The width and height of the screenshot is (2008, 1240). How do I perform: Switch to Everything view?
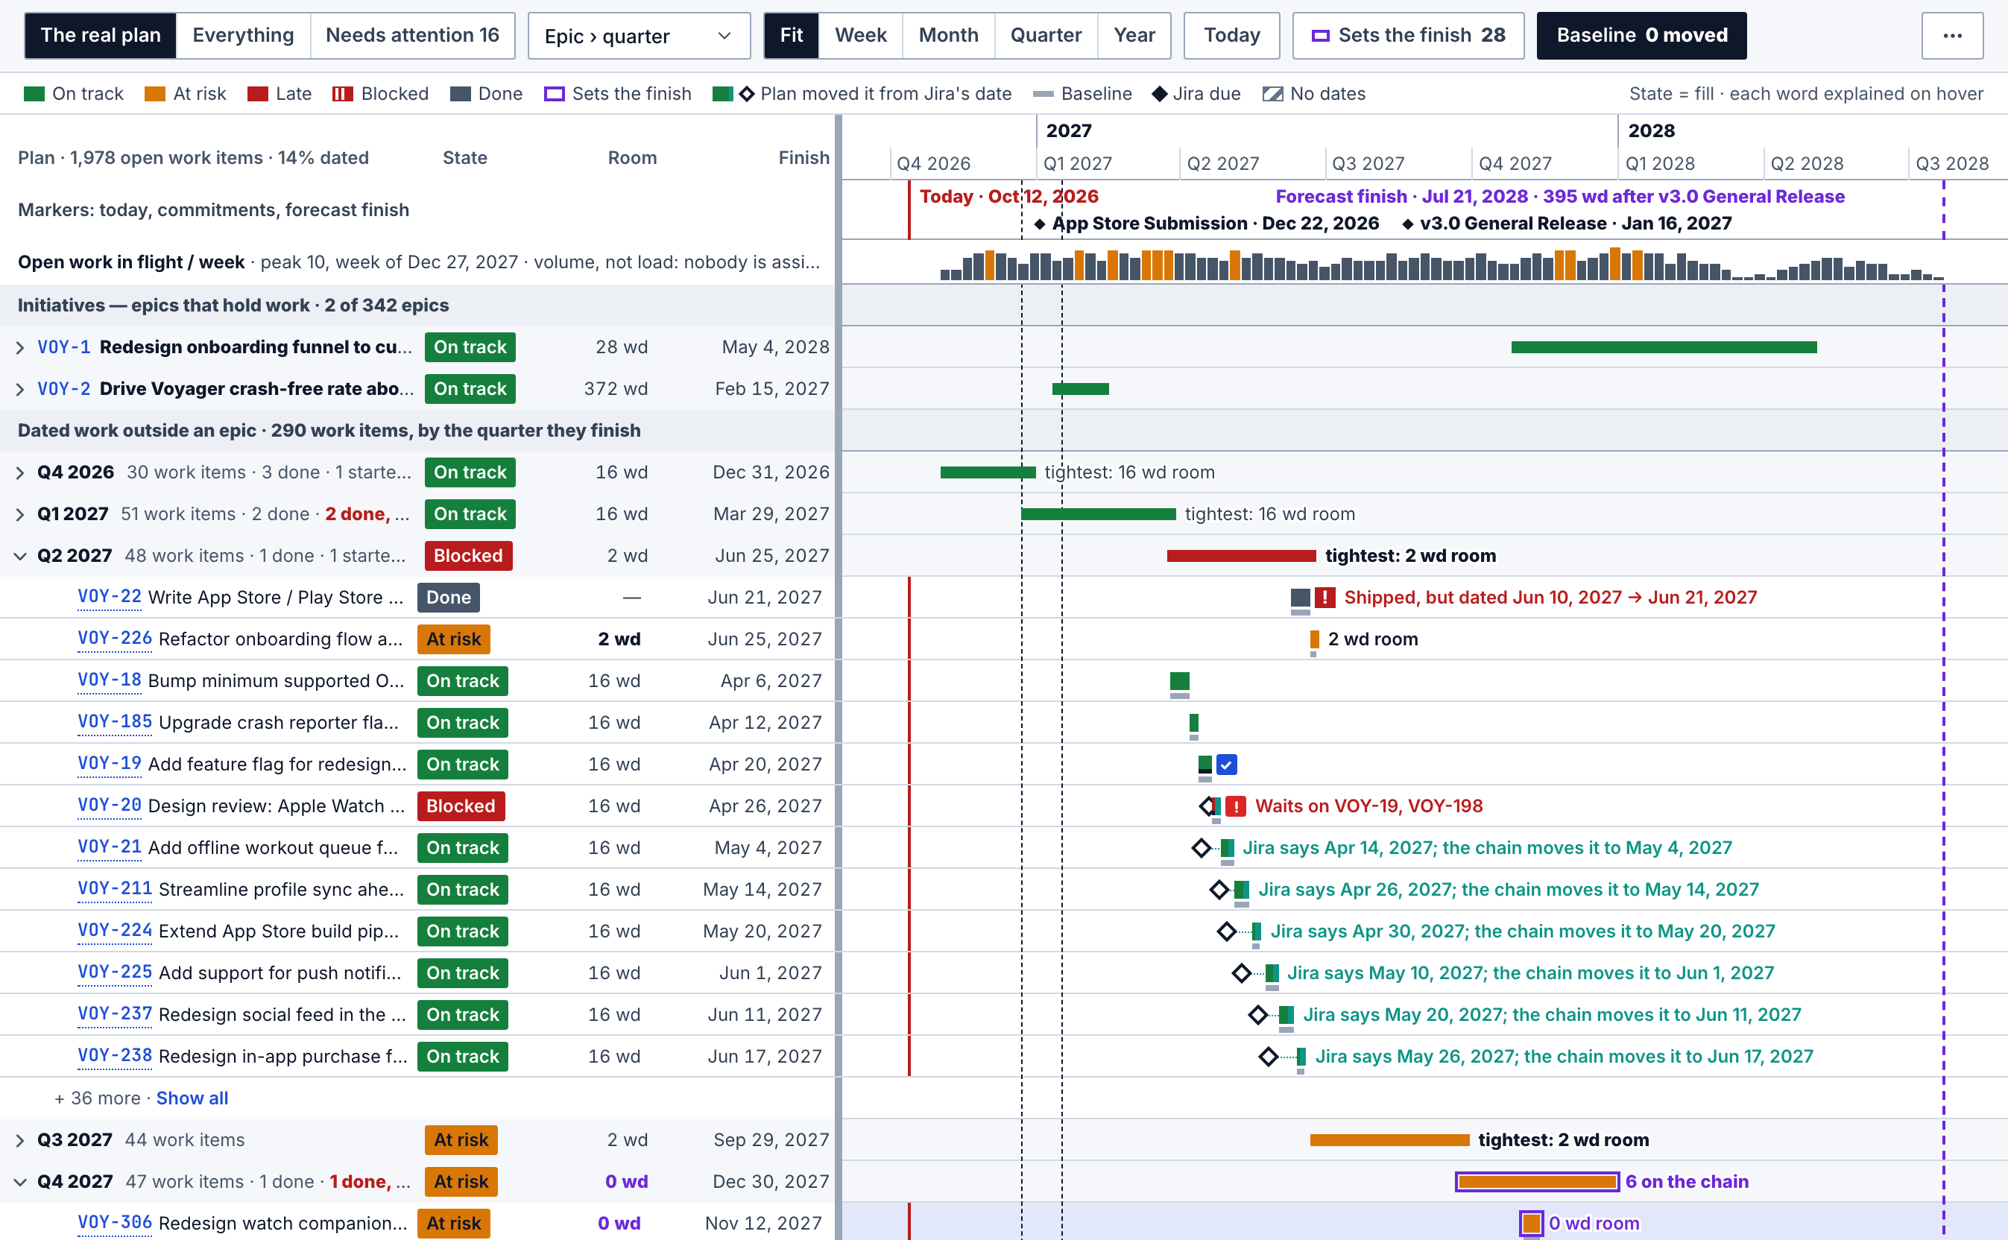click(x=243, y=35)
